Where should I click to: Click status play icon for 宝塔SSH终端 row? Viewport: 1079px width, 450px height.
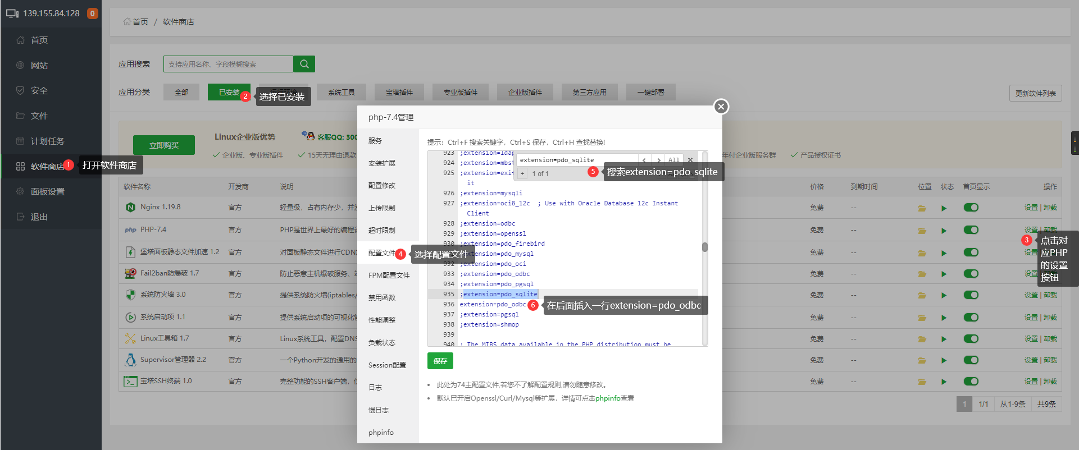tap(944, 382)
